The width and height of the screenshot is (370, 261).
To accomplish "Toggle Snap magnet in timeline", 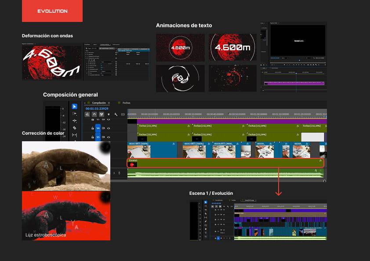I will (94, 114).
